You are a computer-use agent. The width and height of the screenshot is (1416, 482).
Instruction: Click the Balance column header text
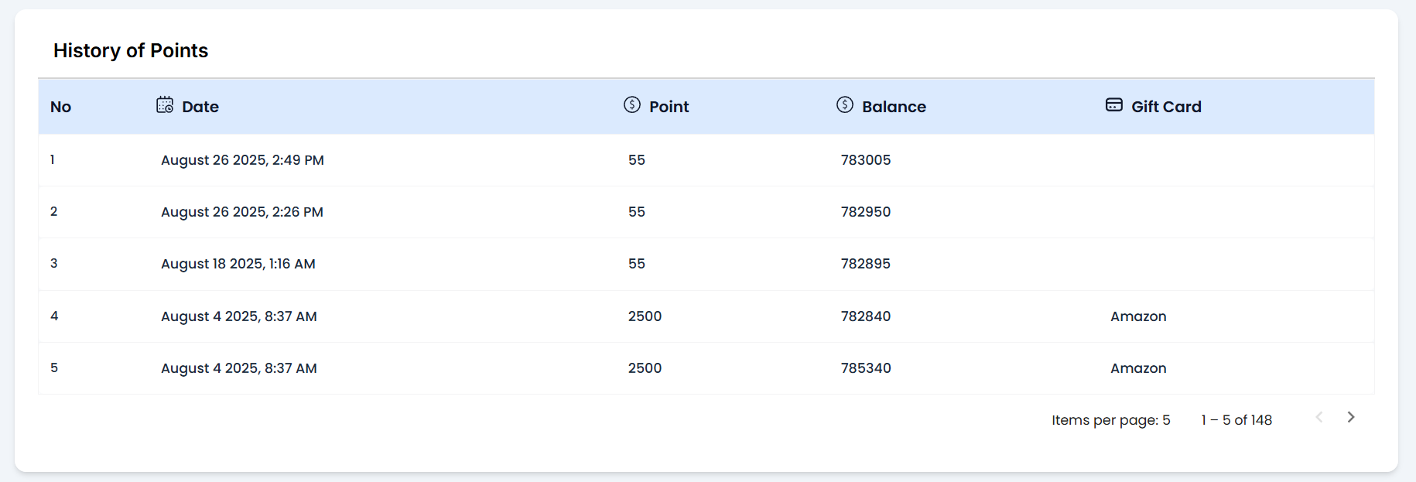point(894,107)
